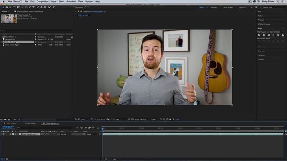The image size is (287, 161).
Task: Enable the Snapping checkbox
Action: (74, 7)
